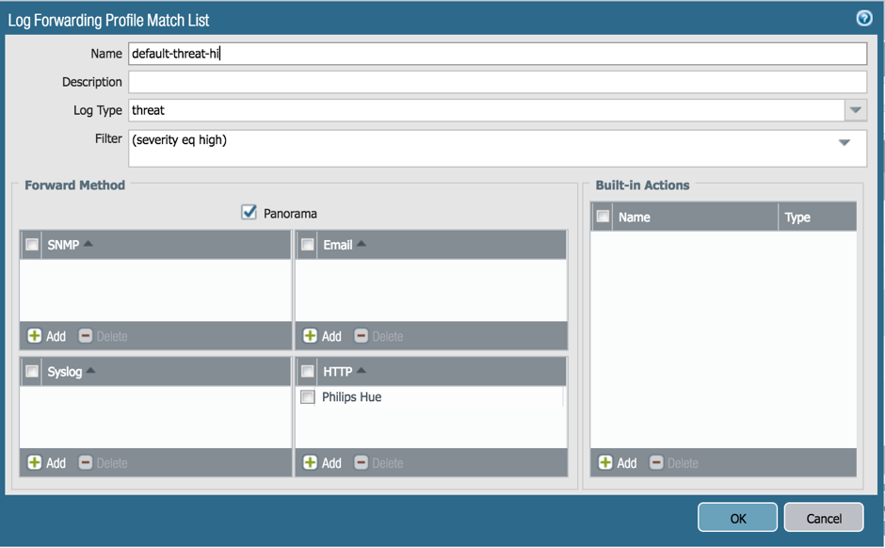Tick the Email header select-all checkbox
Viewport: 885px width, 548px height.
[308, 245]
